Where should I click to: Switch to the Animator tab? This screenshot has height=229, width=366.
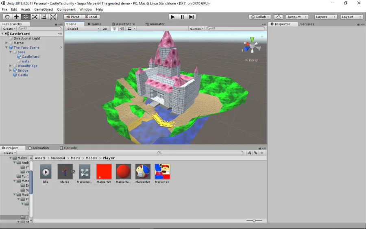click(x=155, y=24)
